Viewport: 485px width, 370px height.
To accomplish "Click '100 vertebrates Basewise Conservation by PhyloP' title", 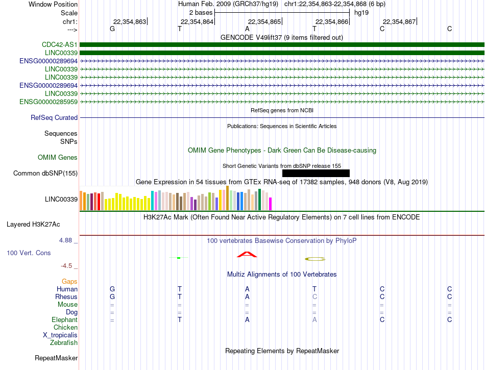I will click(x=282, y=240).
